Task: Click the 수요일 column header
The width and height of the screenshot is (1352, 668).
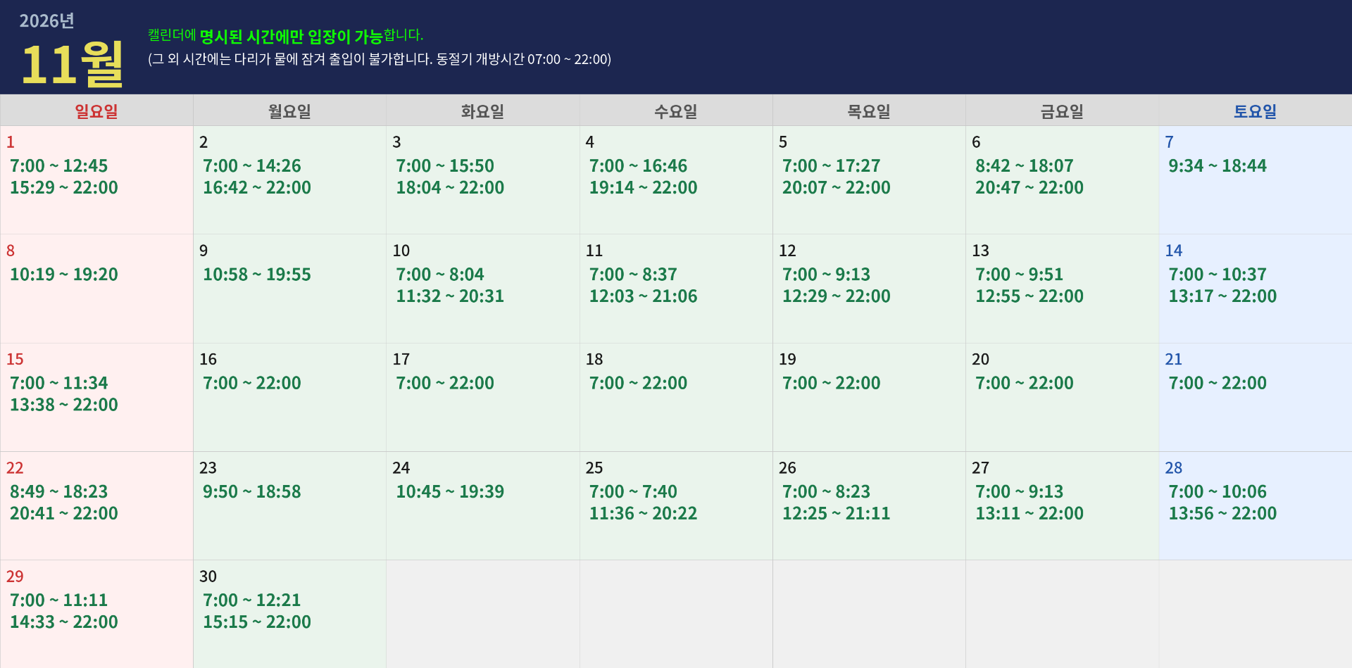Action: (675, 111)
